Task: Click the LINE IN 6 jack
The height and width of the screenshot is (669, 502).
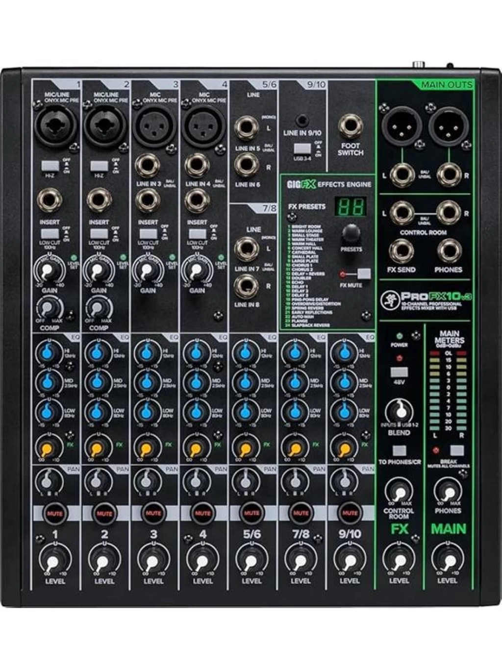Action: 247,165
